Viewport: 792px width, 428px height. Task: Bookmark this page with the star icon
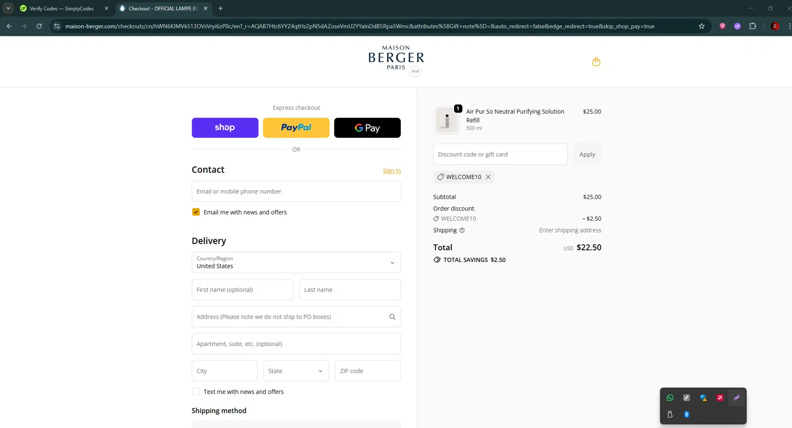pos(702,26)
